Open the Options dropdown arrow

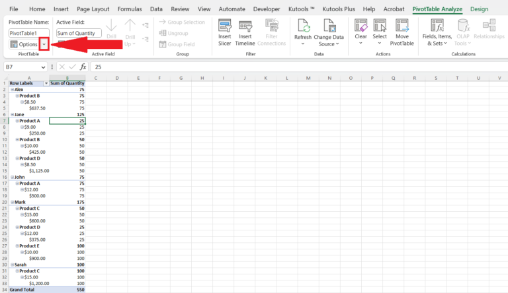coord(44,44)
